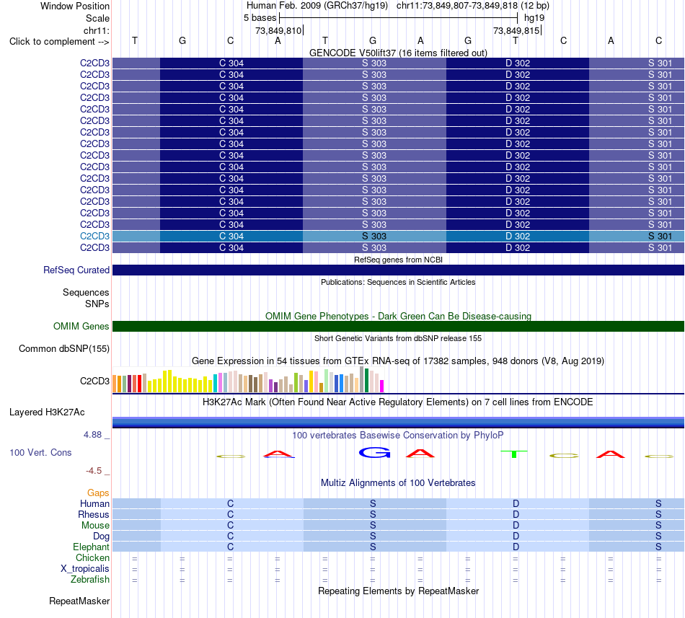685x618 pixels.
Task: Click the OMIM Genes side label
Action: (81, 326)
